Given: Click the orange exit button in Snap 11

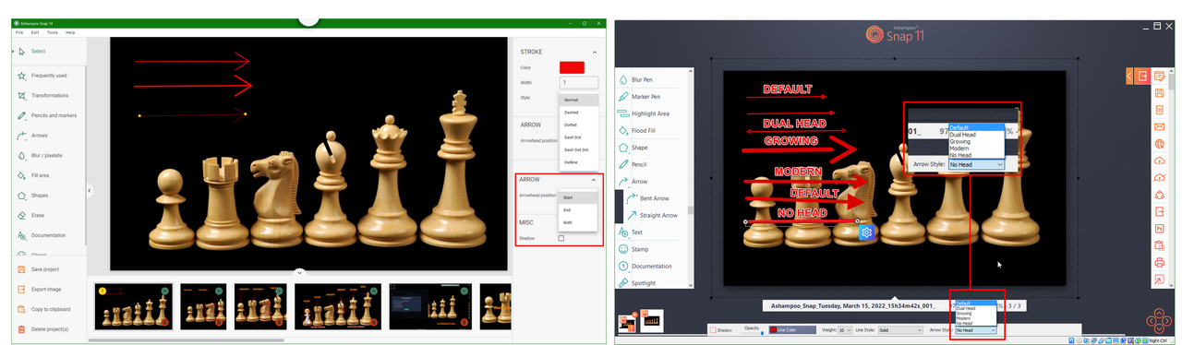Looking at the screenshot, I should (1142, 76).
